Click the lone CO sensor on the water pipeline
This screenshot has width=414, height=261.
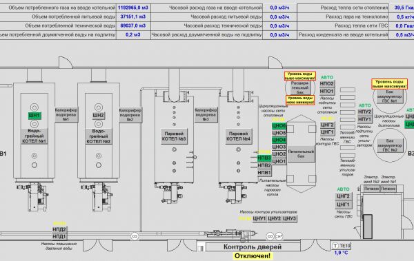coord(135,236)
